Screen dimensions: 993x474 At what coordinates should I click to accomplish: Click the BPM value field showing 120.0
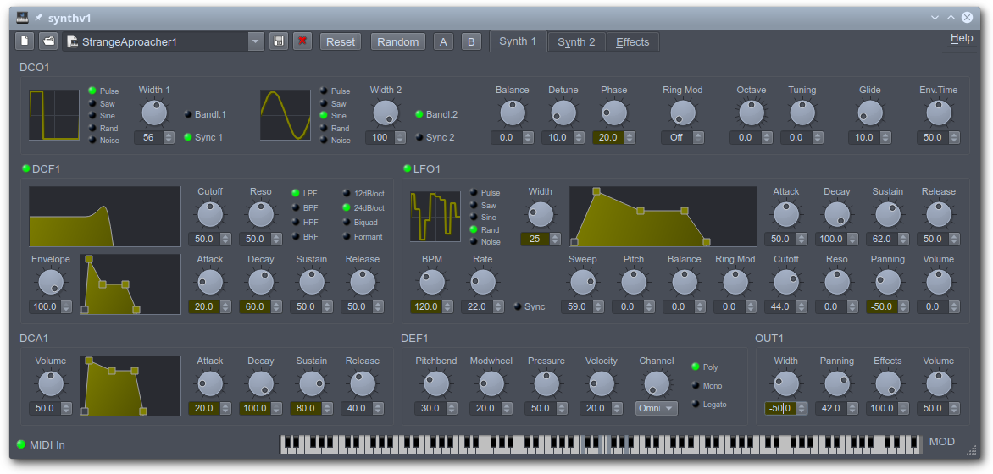(x=426, y=306)
